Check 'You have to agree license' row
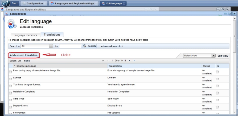Viewport: 238px width, 116px height. click(x=10, y=86)
